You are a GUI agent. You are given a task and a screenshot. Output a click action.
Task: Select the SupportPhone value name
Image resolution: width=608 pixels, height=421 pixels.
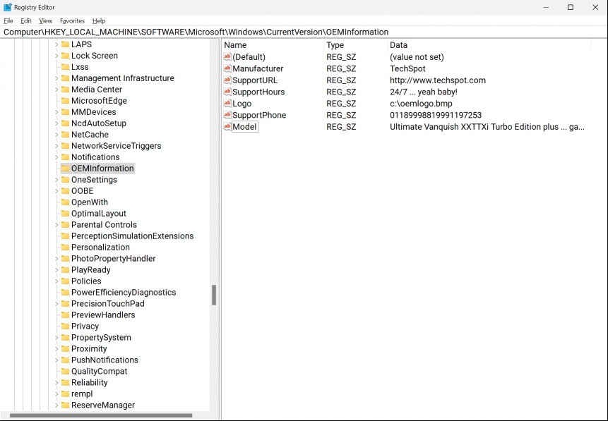[259, 115]
